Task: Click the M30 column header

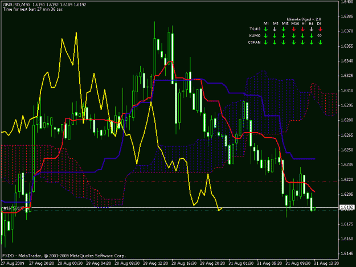Action: tap(295, 23)
